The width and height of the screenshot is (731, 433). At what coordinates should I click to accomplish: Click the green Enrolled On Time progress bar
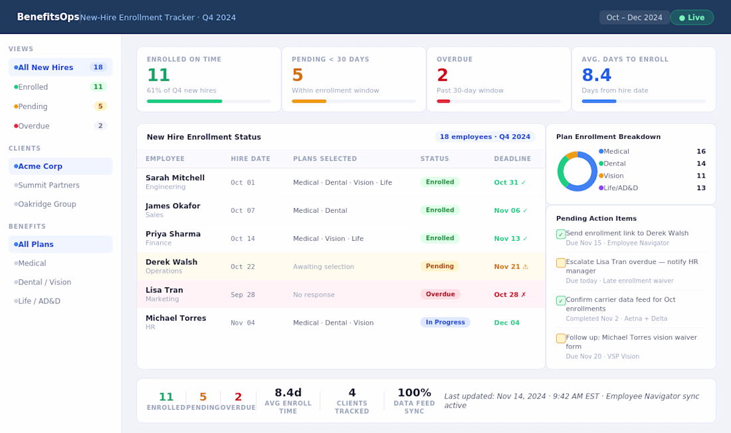pos(185,101)
